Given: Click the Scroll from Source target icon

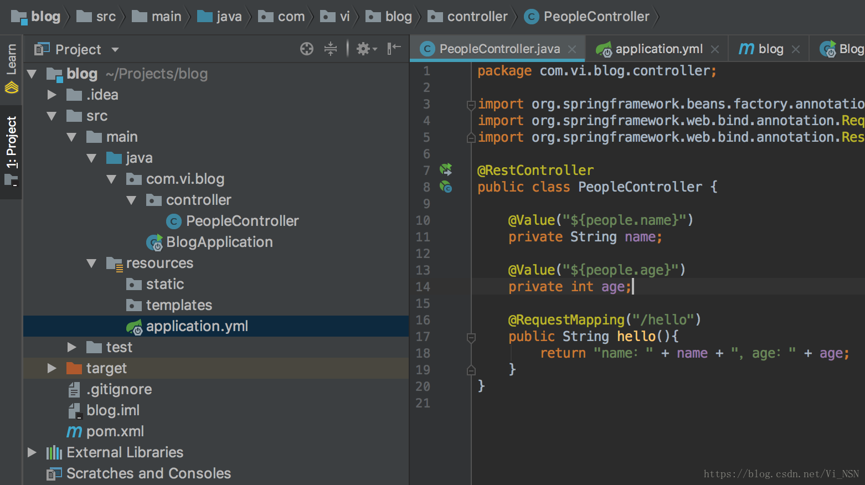Looking at the screenshot, I should 307,49.
